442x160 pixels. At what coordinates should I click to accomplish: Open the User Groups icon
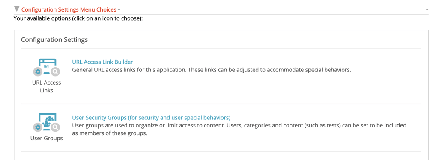point(47,123)
